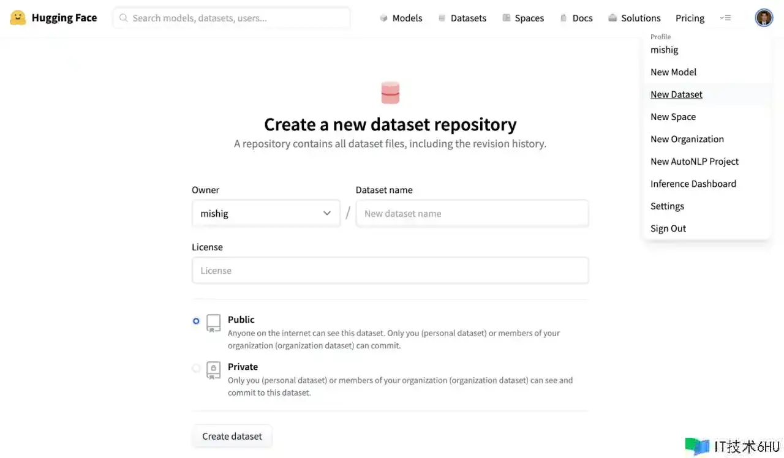Select New Space in the menu
The width and height of the screenshot is (784, 458).
[673, 117]
